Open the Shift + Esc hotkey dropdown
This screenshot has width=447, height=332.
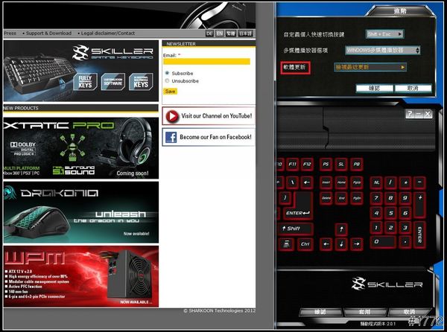385,34
